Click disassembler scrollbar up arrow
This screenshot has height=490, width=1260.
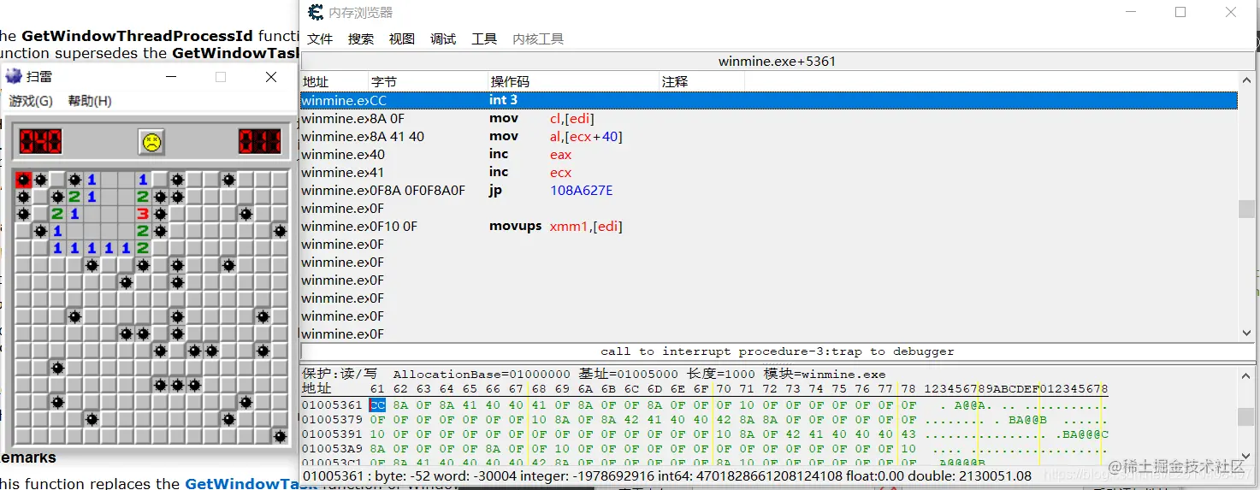tap(1246, 82)
